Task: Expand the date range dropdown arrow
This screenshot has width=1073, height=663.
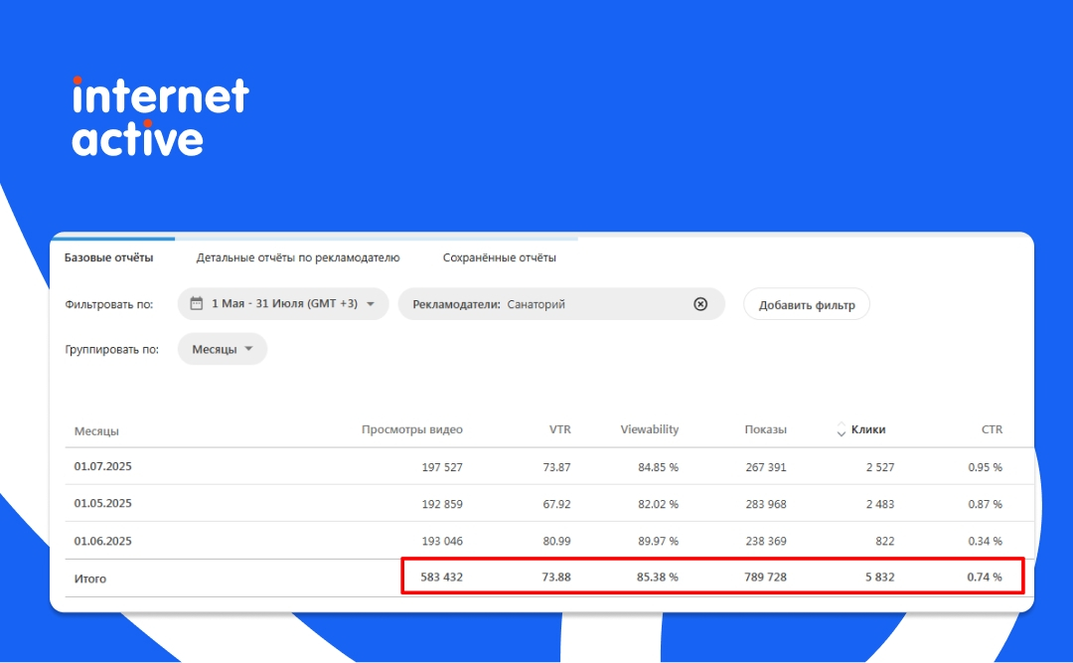Action: click(371, 303)
